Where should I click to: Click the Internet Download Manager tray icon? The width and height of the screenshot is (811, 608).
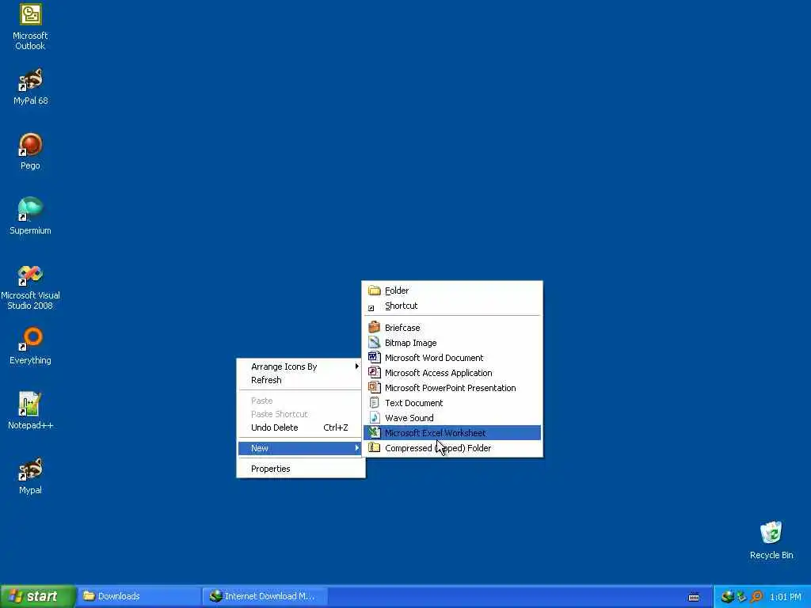tap(728, 597)
